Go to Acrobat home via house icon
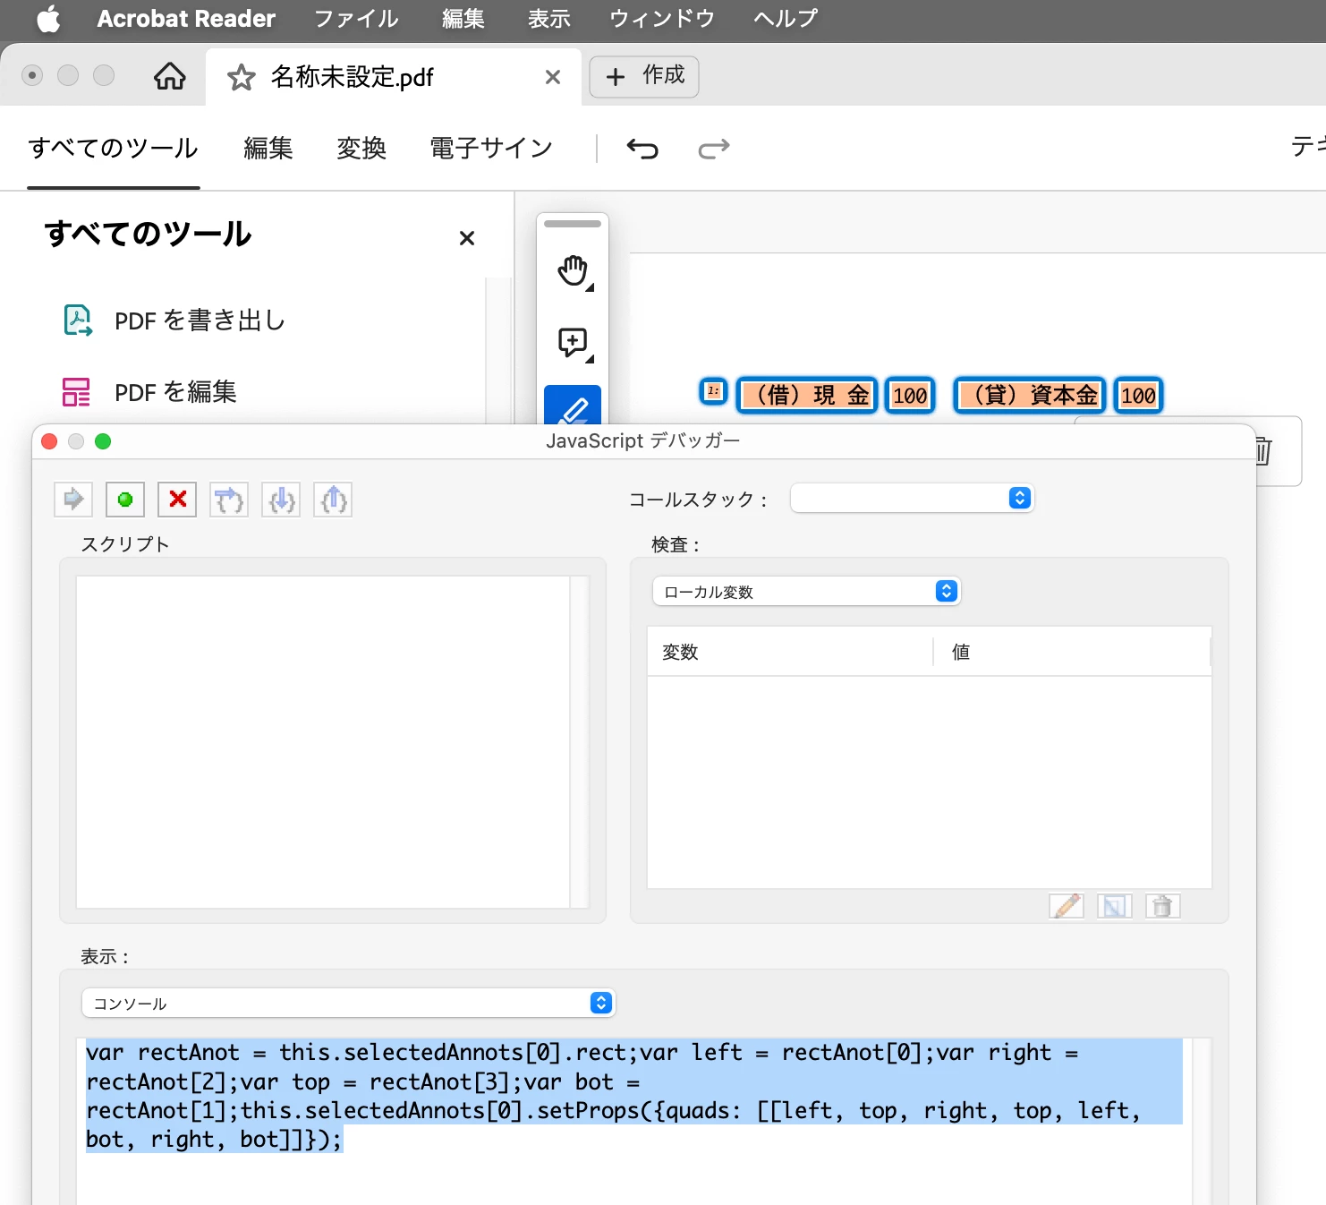Image resolution: width=1326 pixels, height=1205 pixels. [x=170, y=76]
